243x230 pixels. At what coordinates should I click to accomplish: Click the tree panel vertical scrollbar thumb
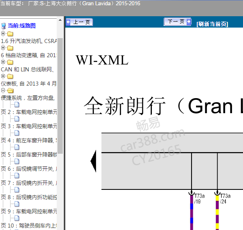point(60,96)
